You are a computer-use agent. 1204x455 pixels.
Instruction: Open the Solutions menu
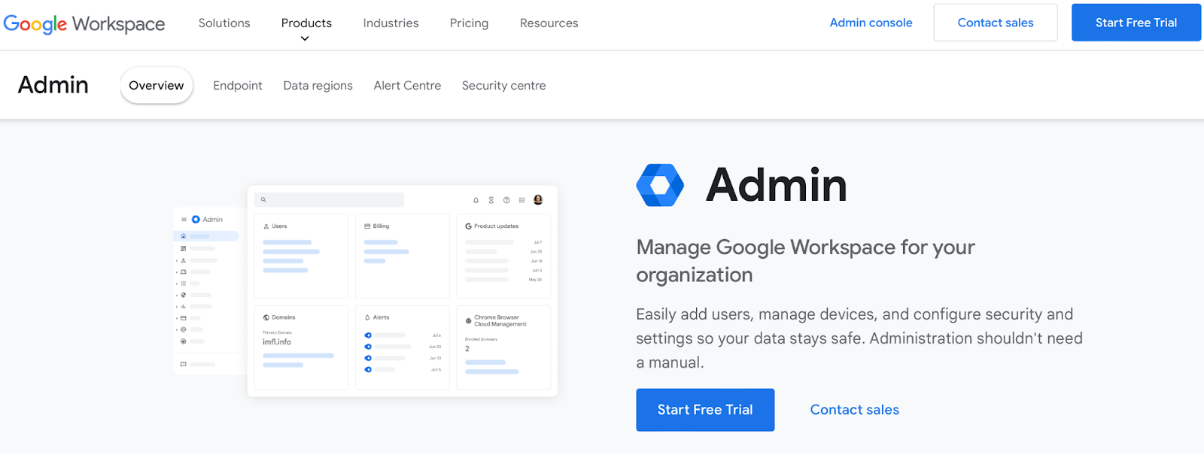pos(224,23)
